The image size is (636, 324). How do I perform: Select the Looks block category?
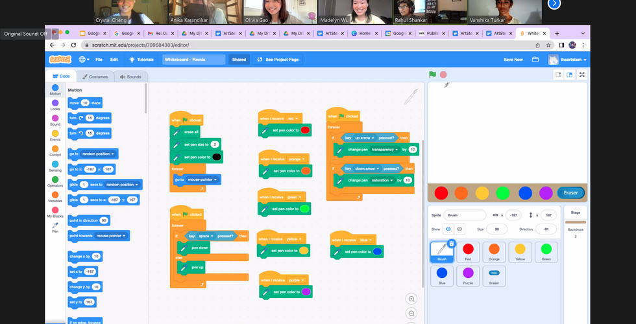pyautogui.click(x=55, y=105)
